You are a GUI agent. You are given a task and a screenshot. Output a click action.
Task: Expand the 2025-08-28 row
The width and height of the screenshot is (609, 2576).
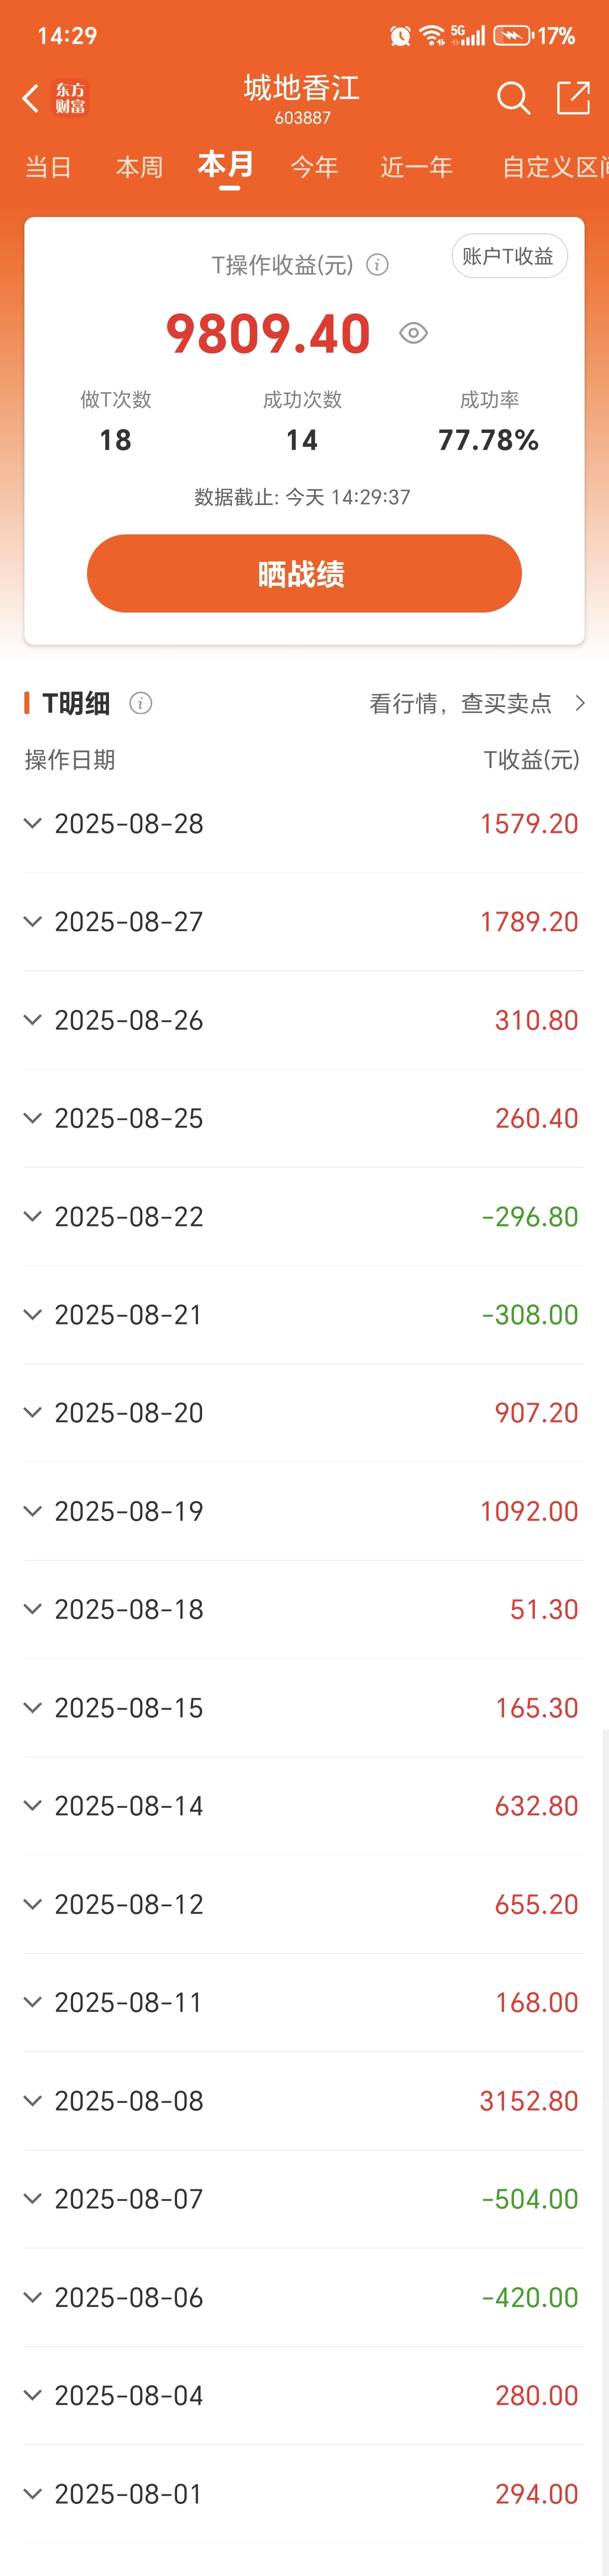[304, 823]
